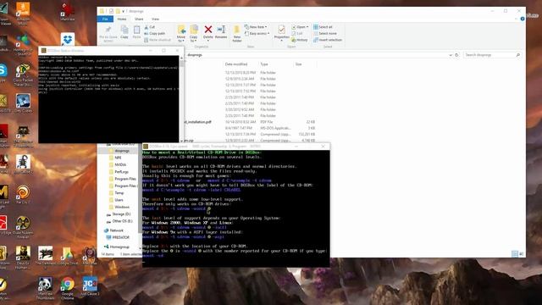Open the Copy to dropdown
Viewport: 542px width, 305px height.
coord(194,34)
